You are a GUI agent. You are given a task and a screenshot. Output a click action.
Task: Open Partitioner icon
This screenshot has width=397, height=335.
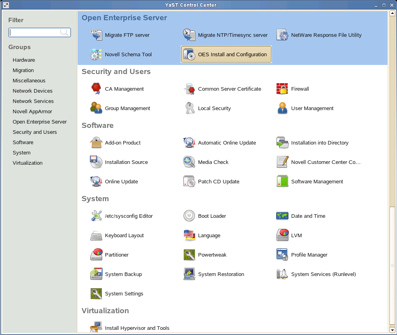(x=96, y=255)
